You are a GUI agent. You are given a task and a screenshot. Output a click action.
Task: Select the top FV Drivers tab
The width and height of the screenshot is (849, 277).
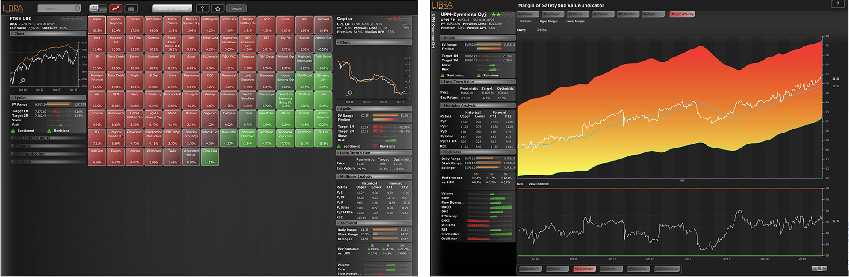604,14
